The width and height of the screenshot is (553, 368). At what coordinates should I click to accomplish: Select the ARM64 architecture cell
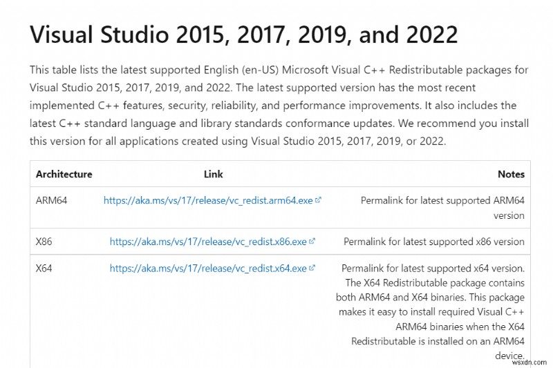tap(51, 200)
